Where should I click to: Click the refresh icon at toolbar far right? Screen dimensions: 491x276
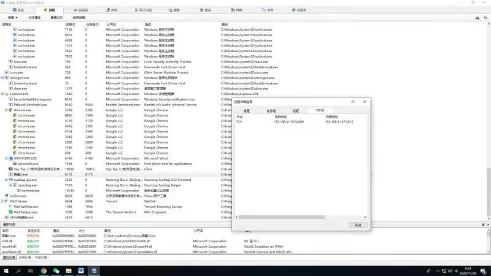[485, 18]
